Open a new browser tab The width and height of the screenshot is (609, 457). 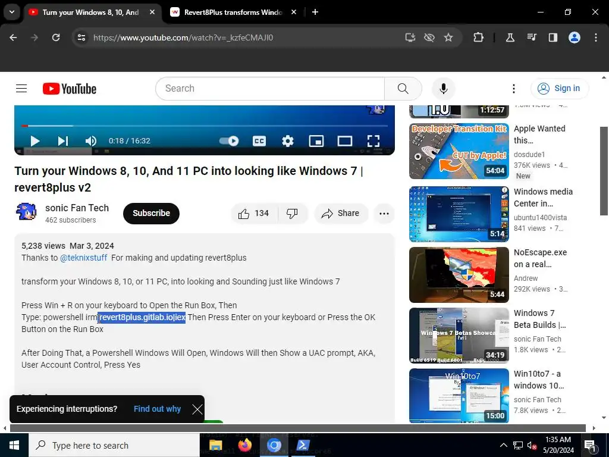(x=315, y=12)
